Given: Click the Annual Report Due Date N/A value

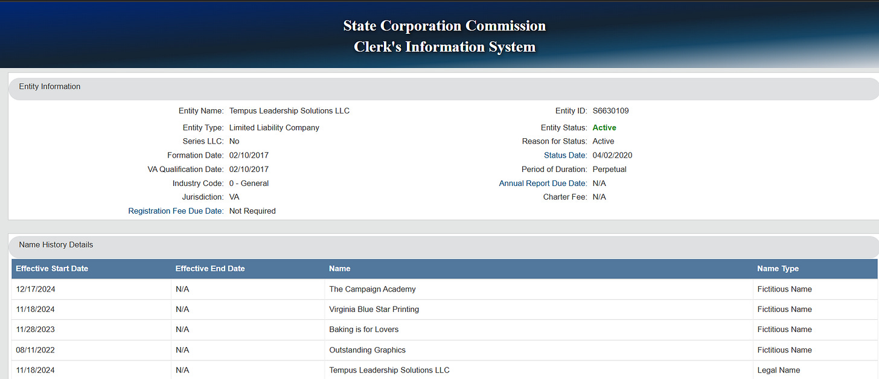Looking at the screenshot, I should pyautogui.click(x=599, y=183).
